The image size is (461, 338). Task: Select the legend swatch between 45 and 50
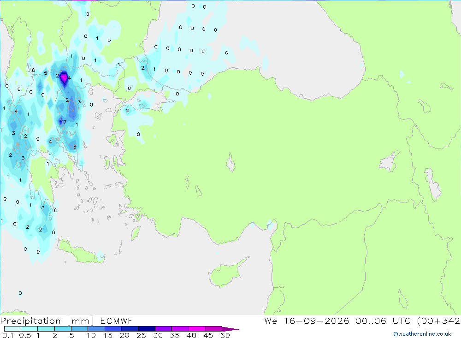213,329
